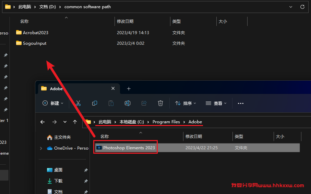Open 桌面 desktop in sidebar

click(x=55, y=170)
